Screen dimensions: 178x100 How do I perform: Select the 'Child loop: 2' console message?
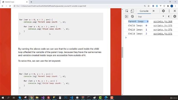pos(138,34)
